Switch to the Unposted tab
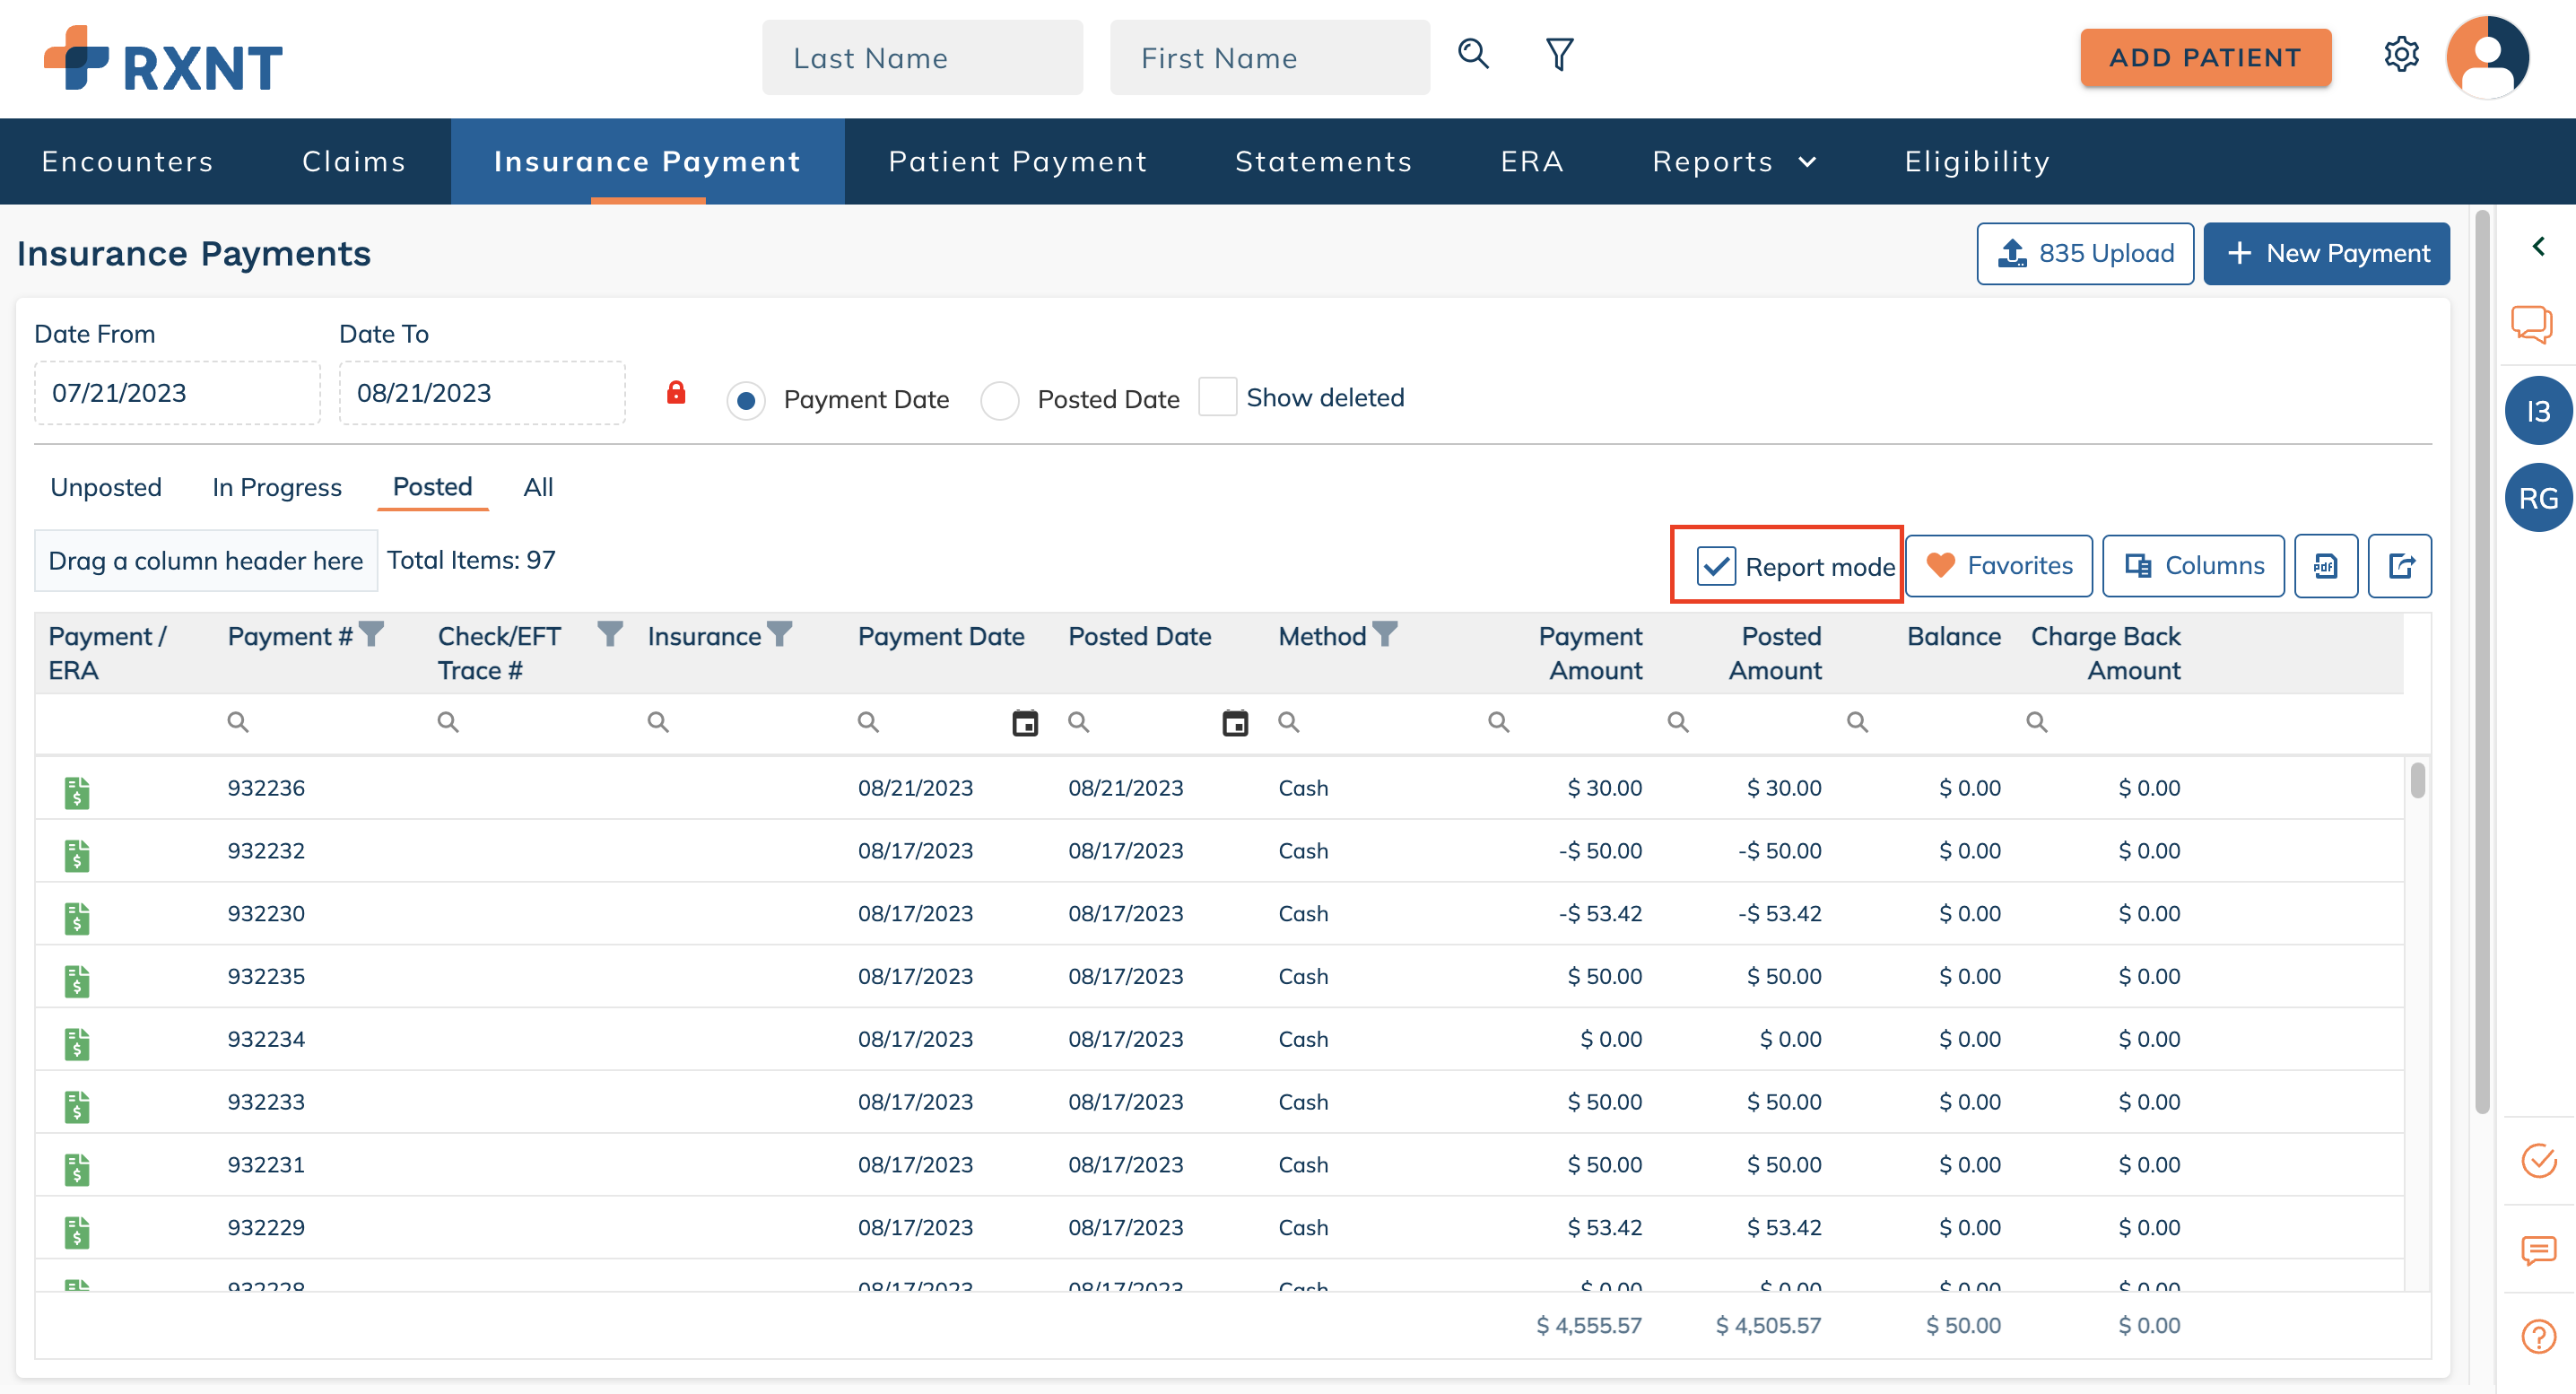Screen dimensions: 2576x1394 (x=106, y=487)
